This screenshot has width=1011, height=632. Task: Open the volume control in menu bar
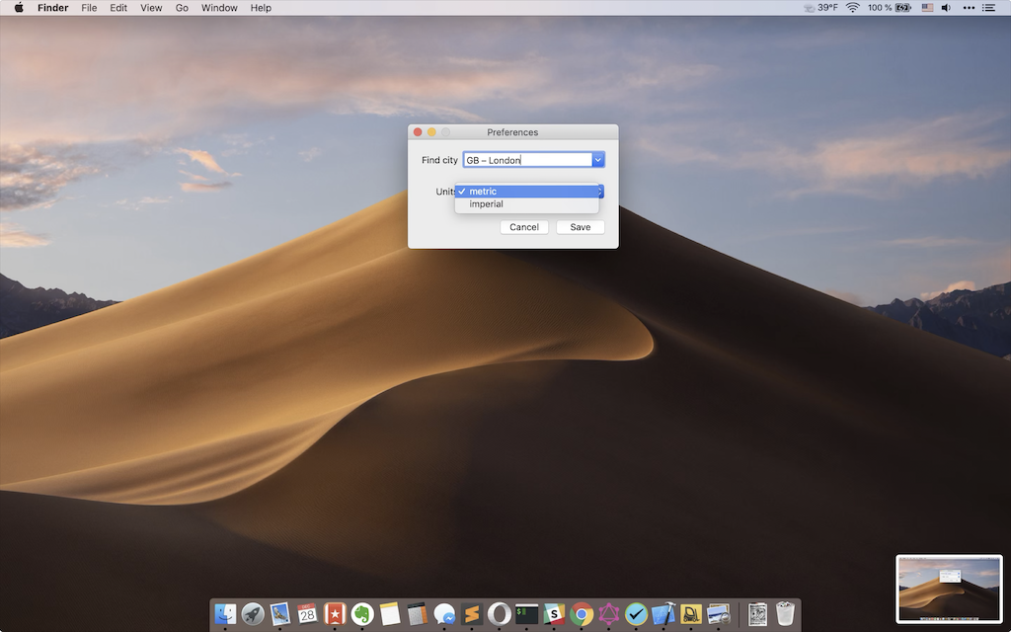pos(946,8)
